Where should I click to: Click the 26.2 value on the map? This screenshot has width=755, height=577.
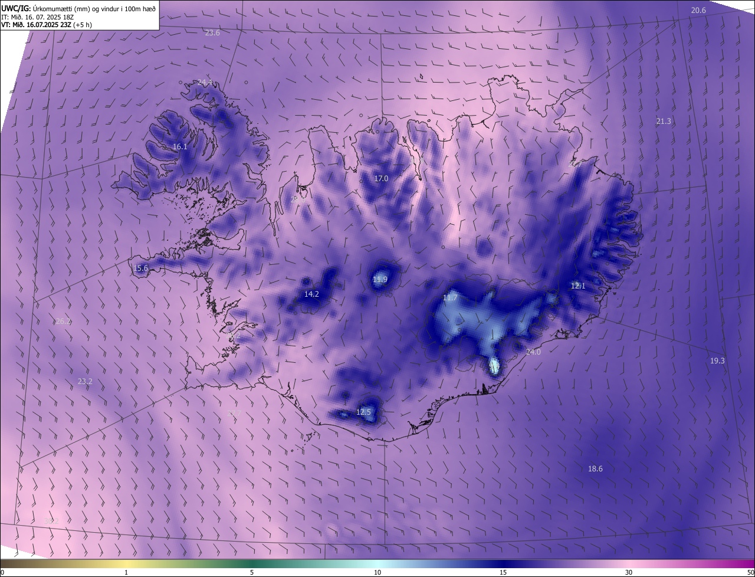click(63, 321)
